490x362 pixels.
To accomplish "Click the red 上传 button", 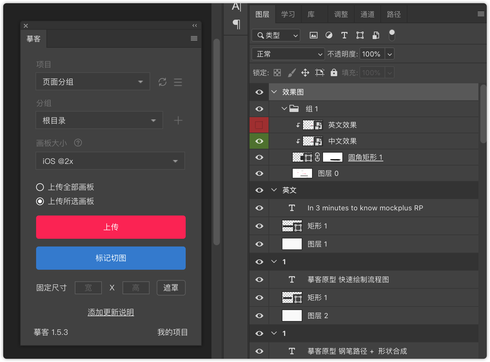I will [x=111, y=227].
